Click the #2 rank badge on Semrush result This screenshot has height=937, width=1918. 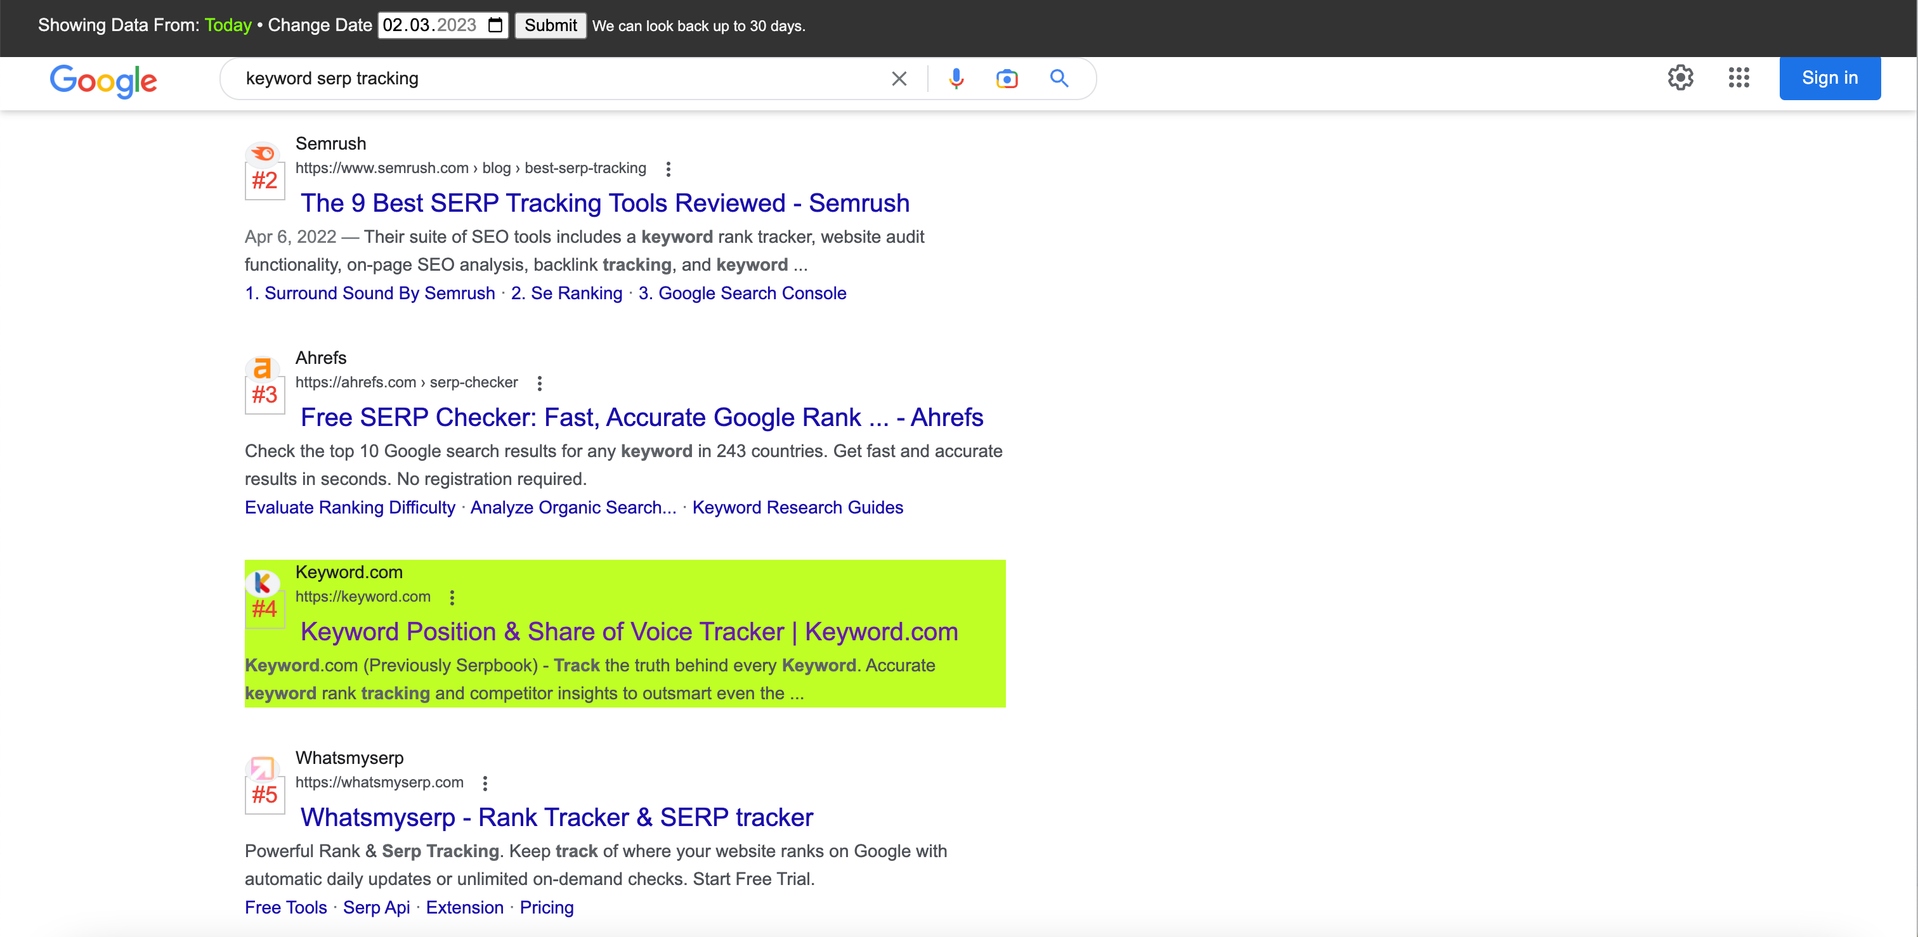pyautogui.click(x=264, y=180)
